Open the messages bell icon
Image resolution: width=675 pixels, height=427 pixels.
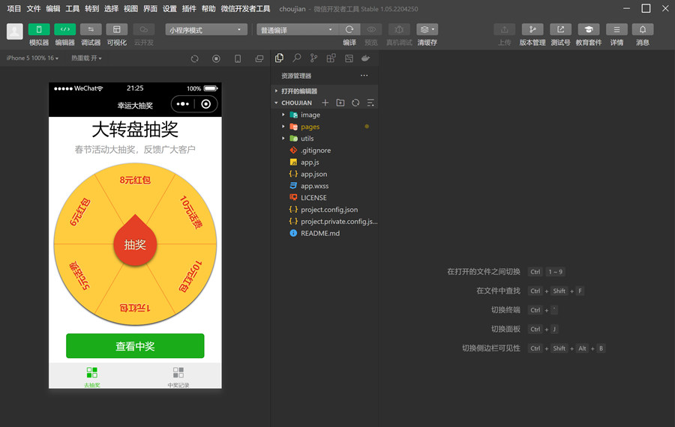[643, 29]
